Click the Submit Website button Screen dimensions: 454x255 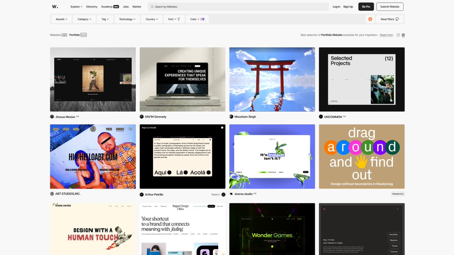pos(390,6)
